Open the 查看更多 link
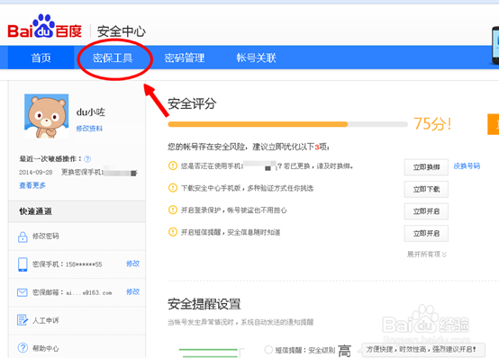The height and width of the screenshot is (358, 499). (x=32, y=185)
